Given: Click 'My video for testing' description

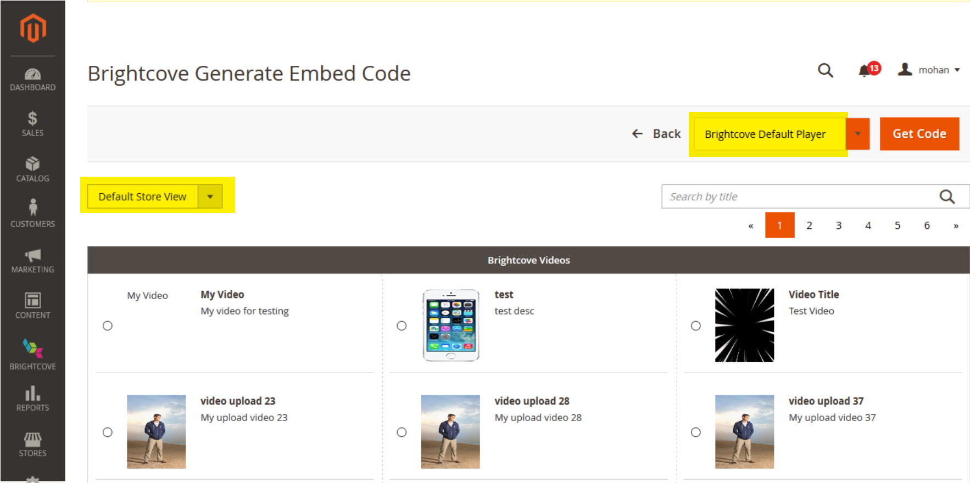Looking at the screenshot, I should [x=244, y=311].
